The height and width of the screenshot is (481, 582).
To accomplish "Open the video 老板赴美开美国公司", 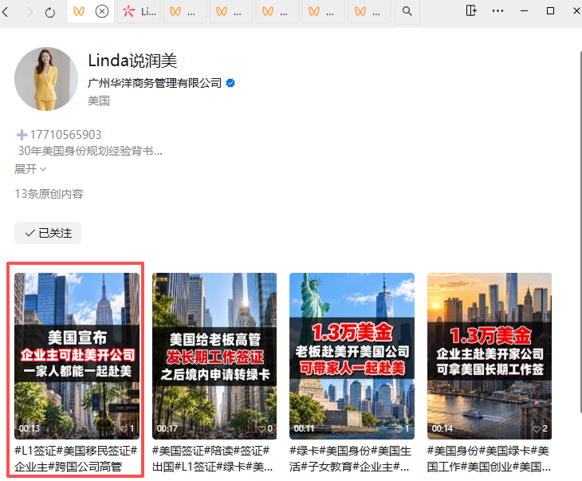I will 352,356.
